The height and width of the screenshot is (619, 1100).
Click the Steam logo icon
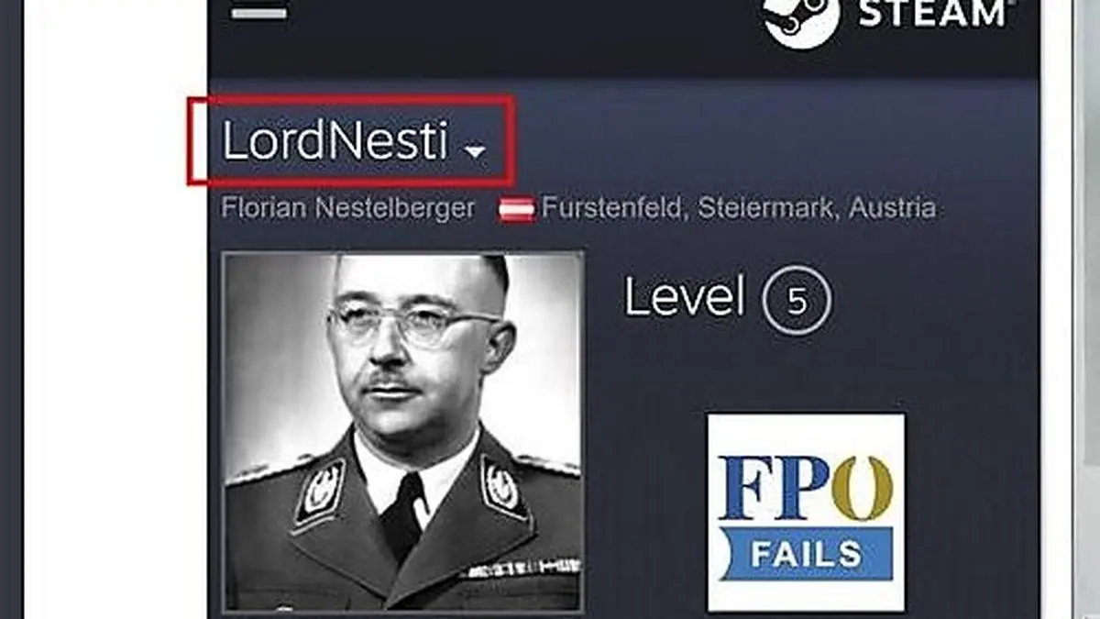[x=800, y=20]
